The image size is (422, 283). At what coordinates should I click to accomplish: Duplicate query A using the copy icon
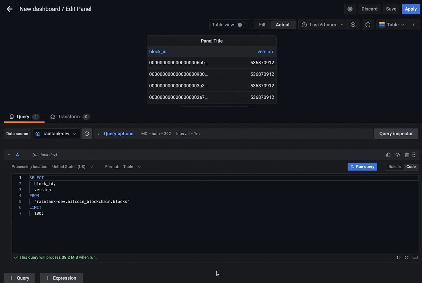(388, 155)
